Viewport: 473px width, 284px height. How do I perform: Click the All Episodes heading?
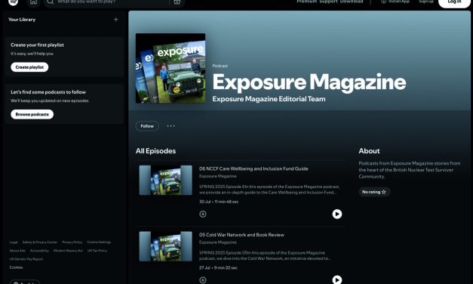pyautogui.click(x=155, y=151)
